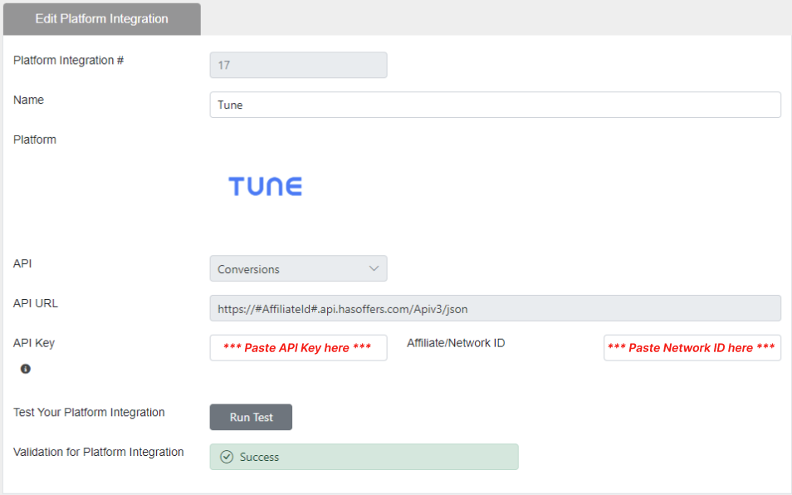Viewport: 792px width, 495px height.
Task: Click the Run Test button
Action: tap(251, 417)
